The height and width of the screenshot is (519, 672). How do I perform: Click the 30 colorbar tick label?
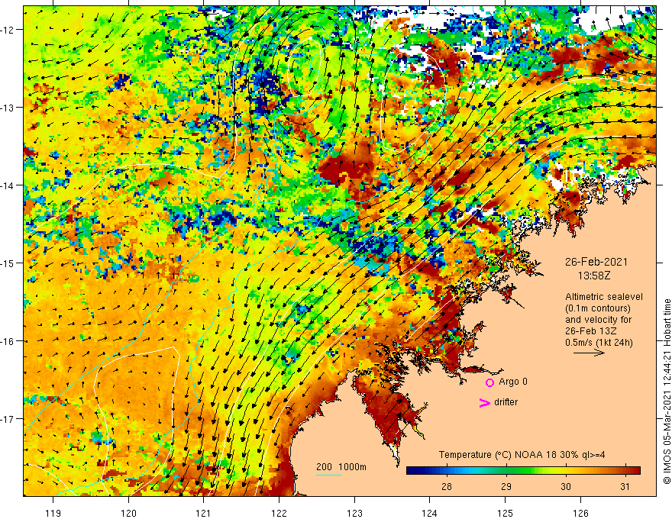point(566,486)
